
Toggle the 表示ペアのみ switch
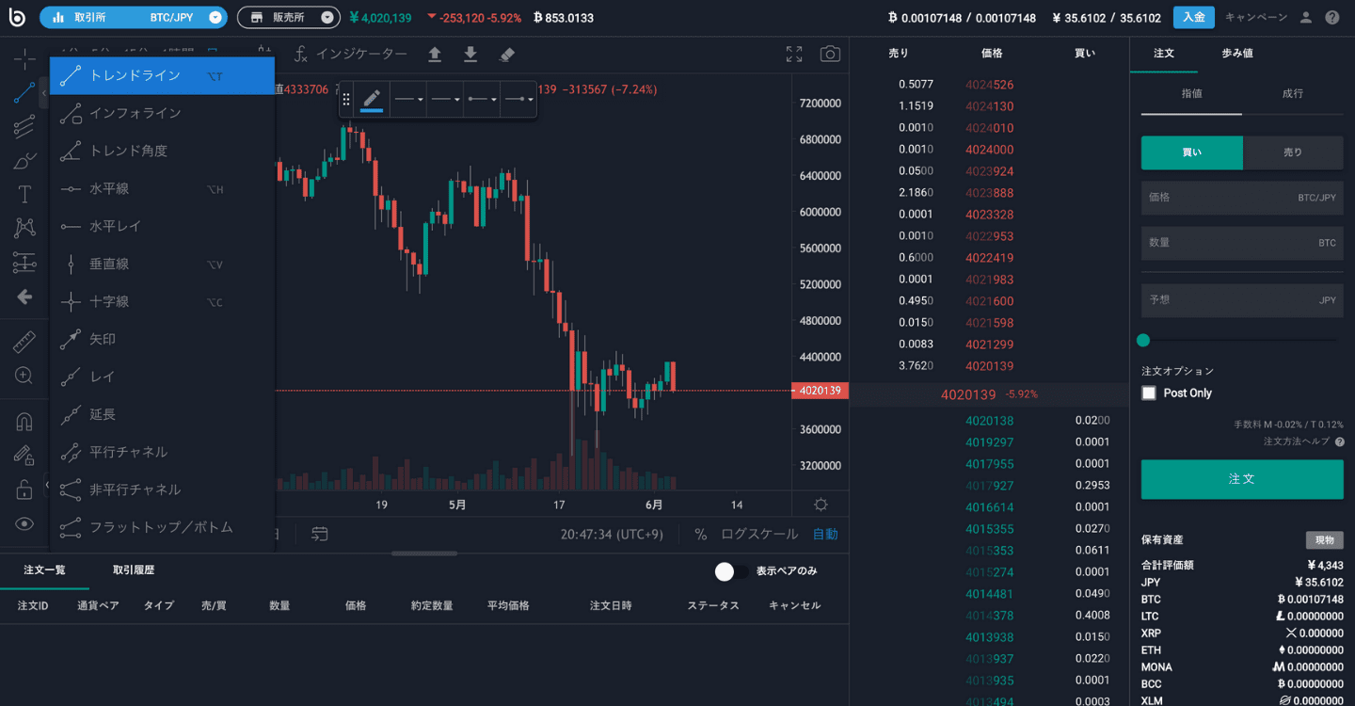(732, 571)
